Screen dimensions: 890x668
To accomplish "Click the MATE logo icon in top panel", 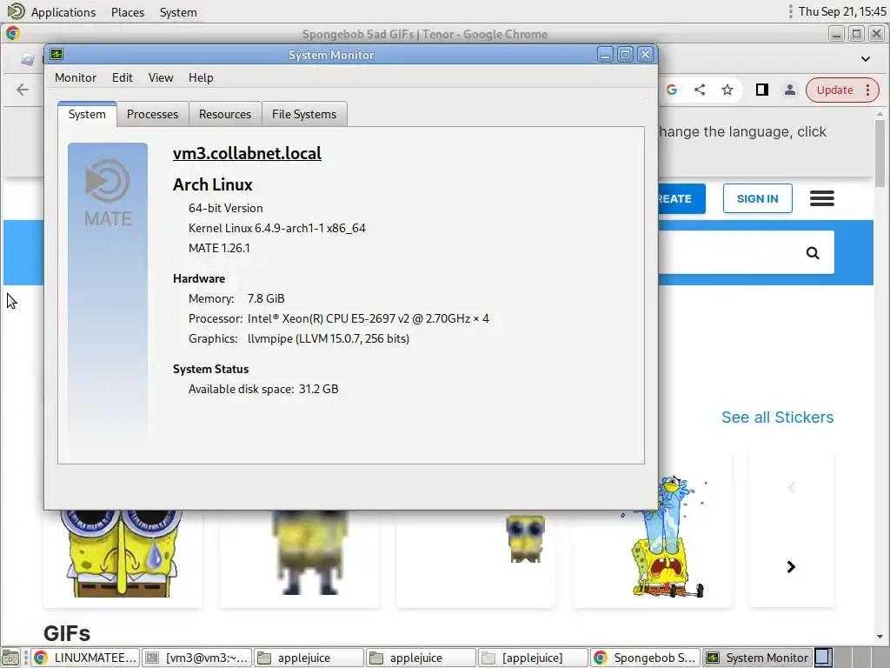I will pos(16,11).
